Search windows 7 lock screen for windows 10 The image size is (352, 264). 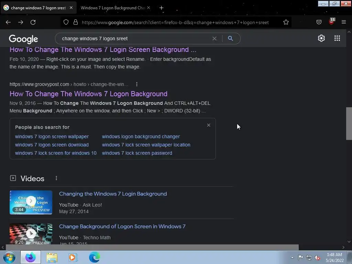click(x=56, y=153)
